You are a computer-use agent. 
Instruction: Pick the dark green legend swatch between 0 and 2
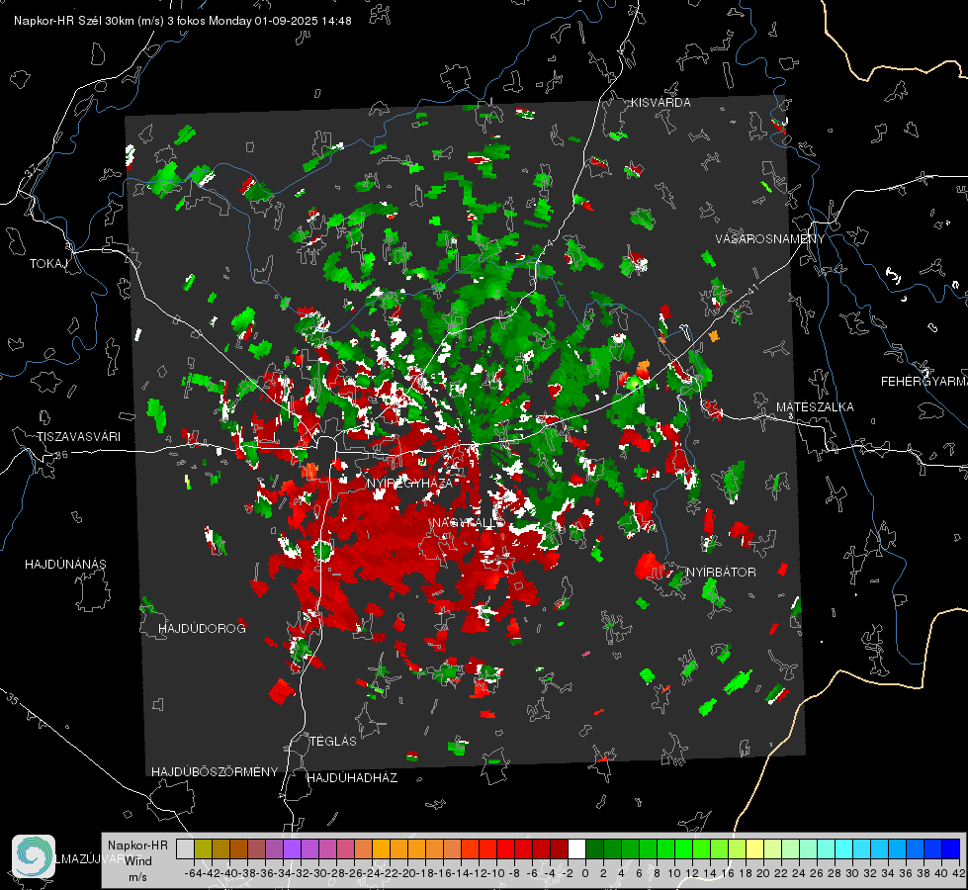[x=594, y=848]
